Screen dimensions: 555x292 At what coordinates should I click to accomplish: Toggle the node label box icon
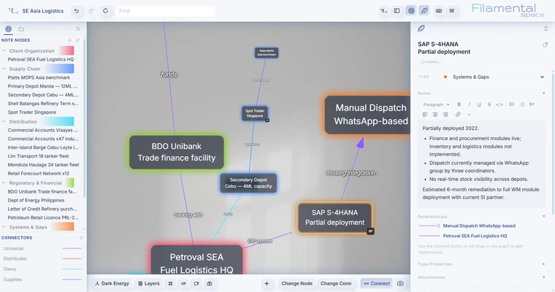click(196, 283)
